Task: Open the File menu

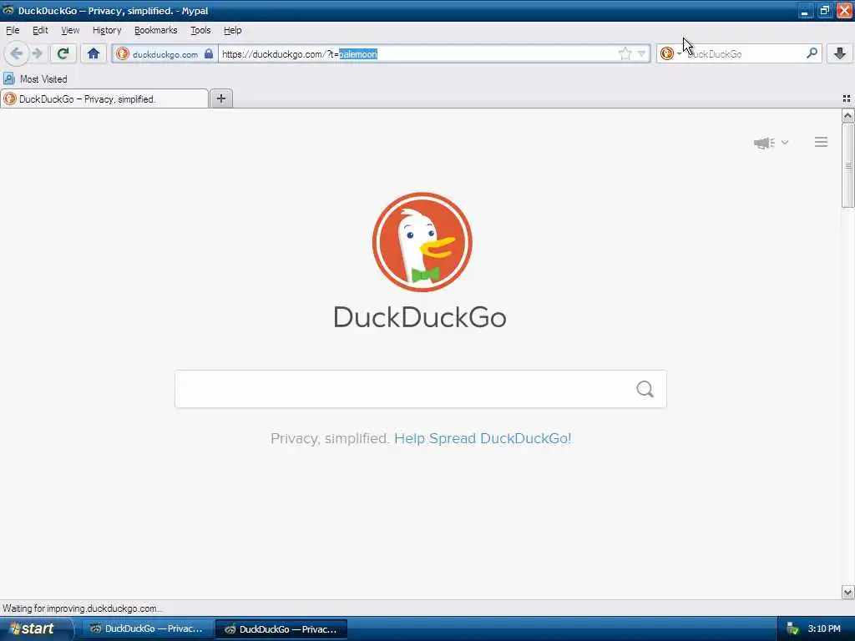Action: point(13,30)
